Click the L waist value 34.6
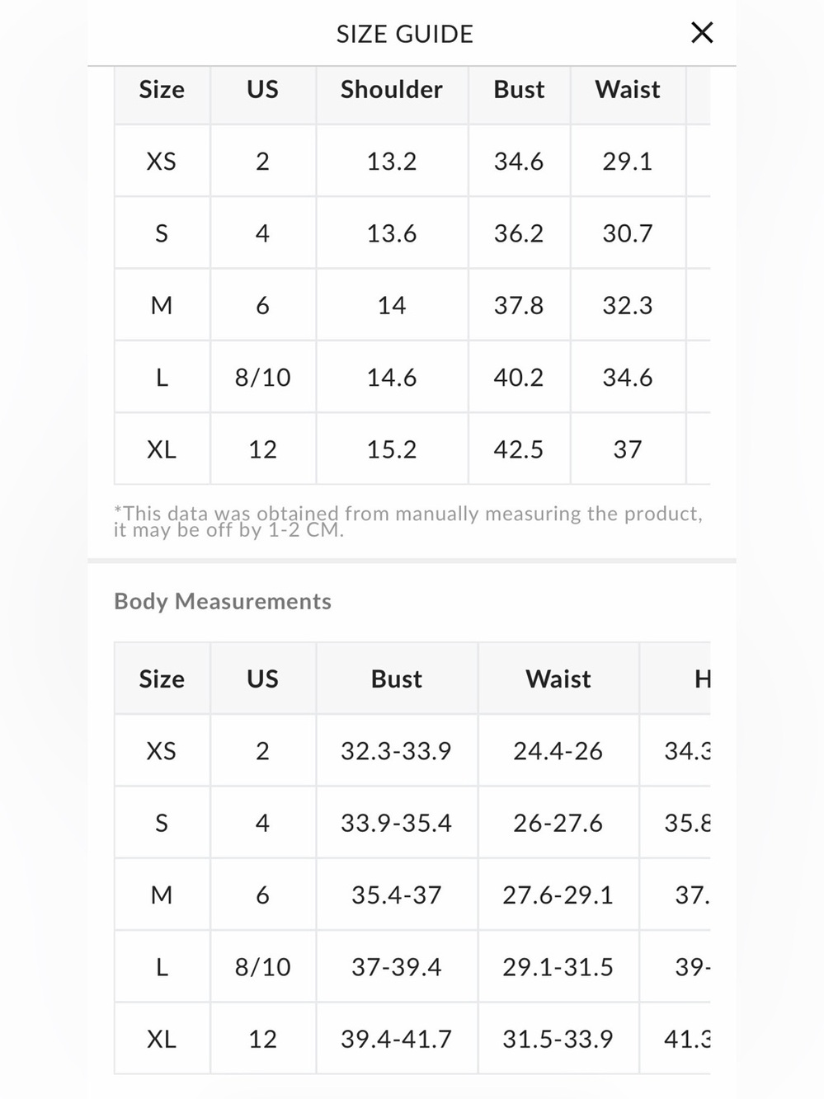824x1099 pixels. point(628,378)
